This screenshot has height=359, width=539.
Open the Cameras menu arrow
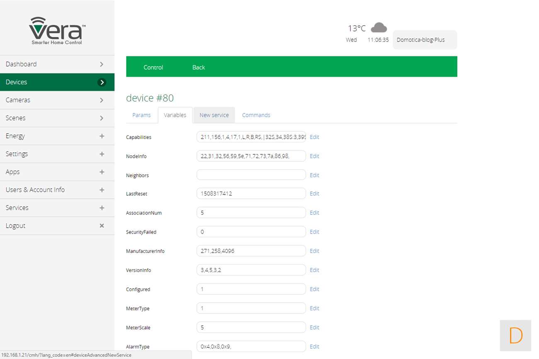[102, 100]
